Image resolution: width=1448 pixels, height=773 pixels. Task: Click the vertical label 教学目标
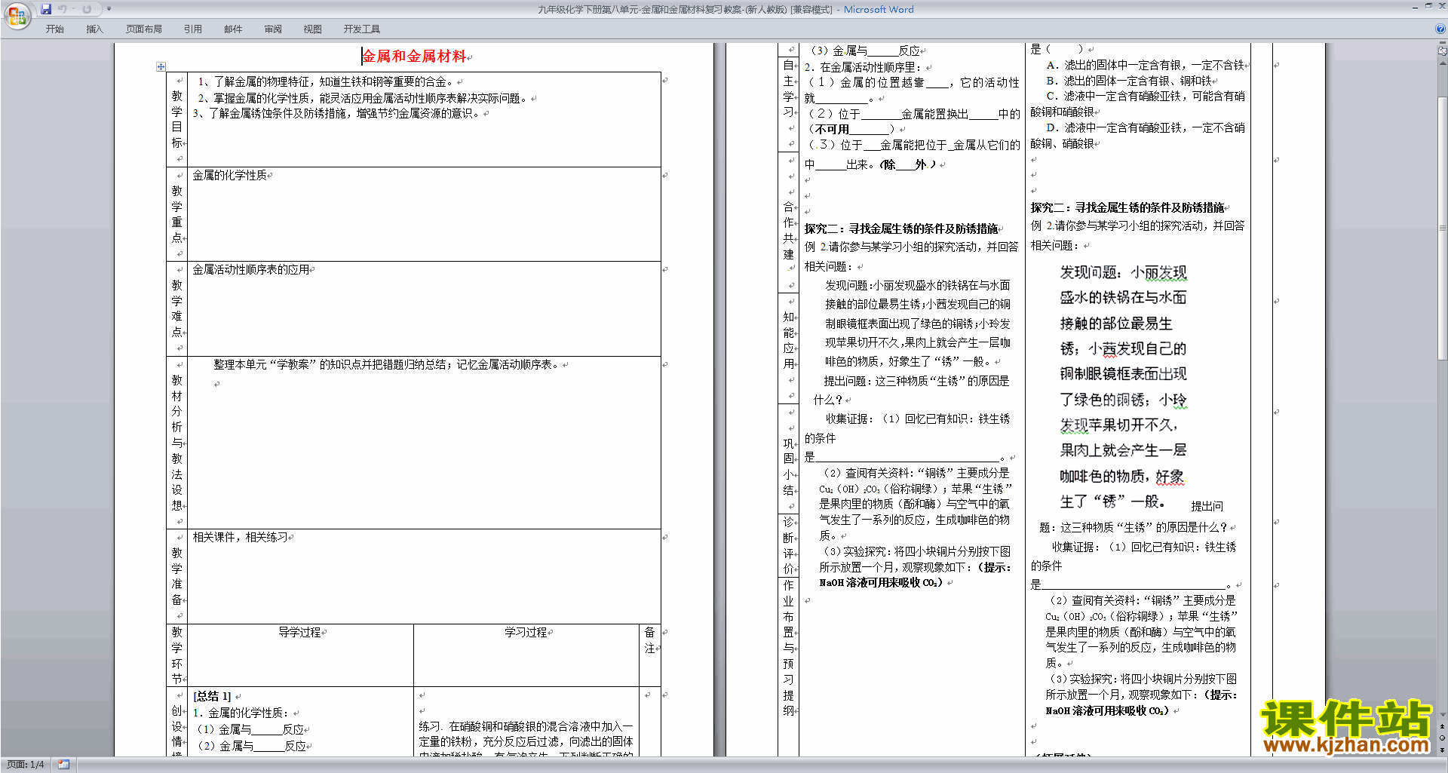176,119
